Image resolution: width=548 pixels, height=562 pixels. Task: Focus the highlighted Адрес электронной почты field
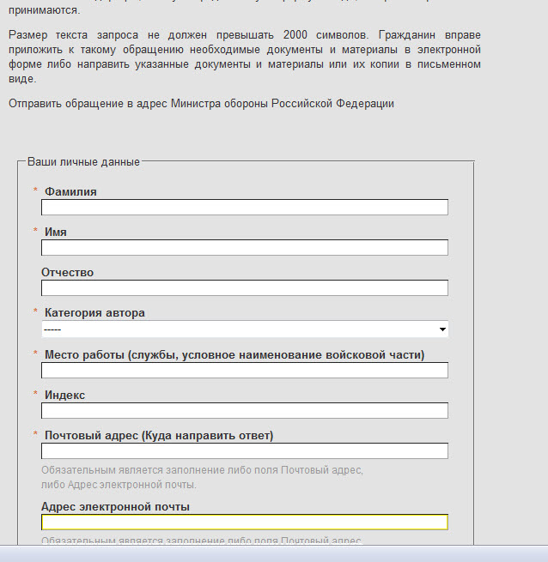pos(244,523)
